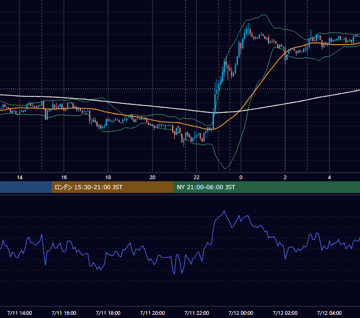Click the 7/11 16:00 timestamp on oscillator axis
360x318 pixels.
pos(64,313)
